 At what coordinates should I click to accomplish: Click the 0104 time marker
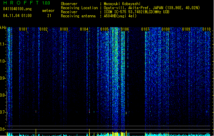tap(84, 29)
